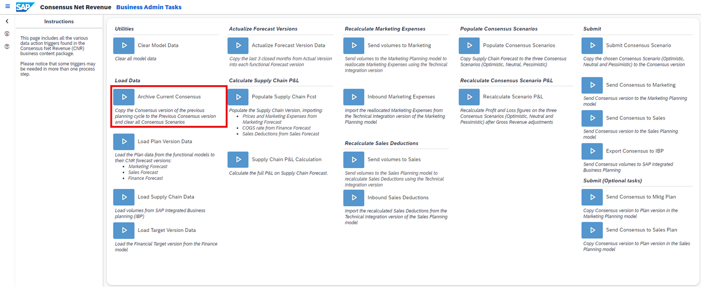Click the Load Supply Chain Data label

click(166, 197)
